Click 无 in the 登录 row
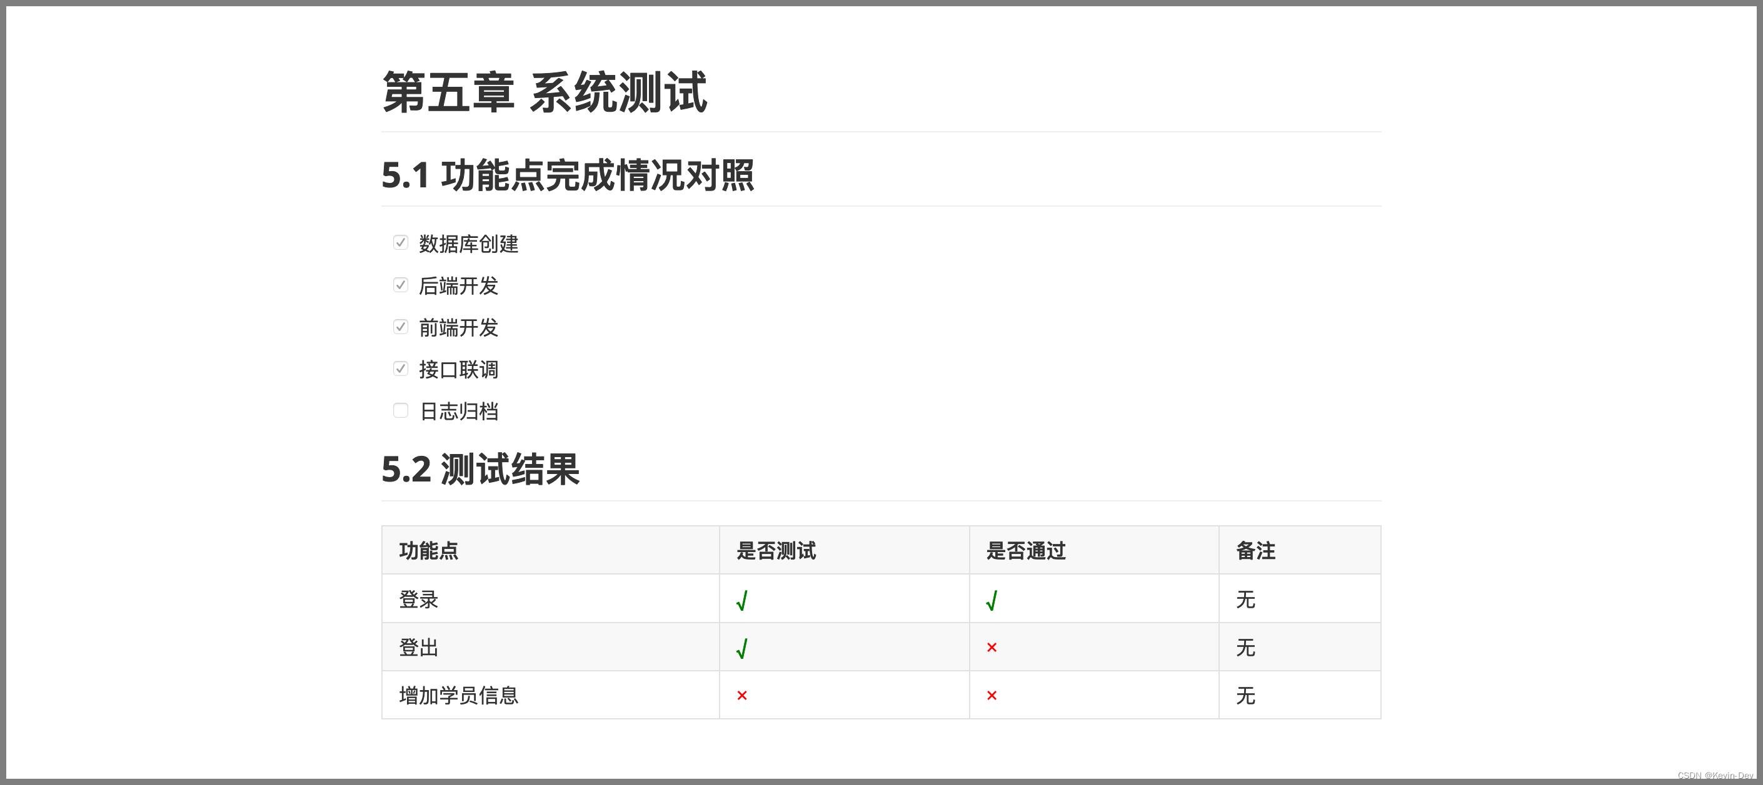Image resolution: width=1763 pixels, height=785 pixels. 1245,600
